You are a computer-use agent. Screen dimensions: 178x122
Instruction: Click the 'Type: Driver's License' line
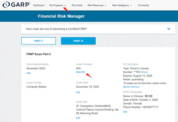(136, 68)
